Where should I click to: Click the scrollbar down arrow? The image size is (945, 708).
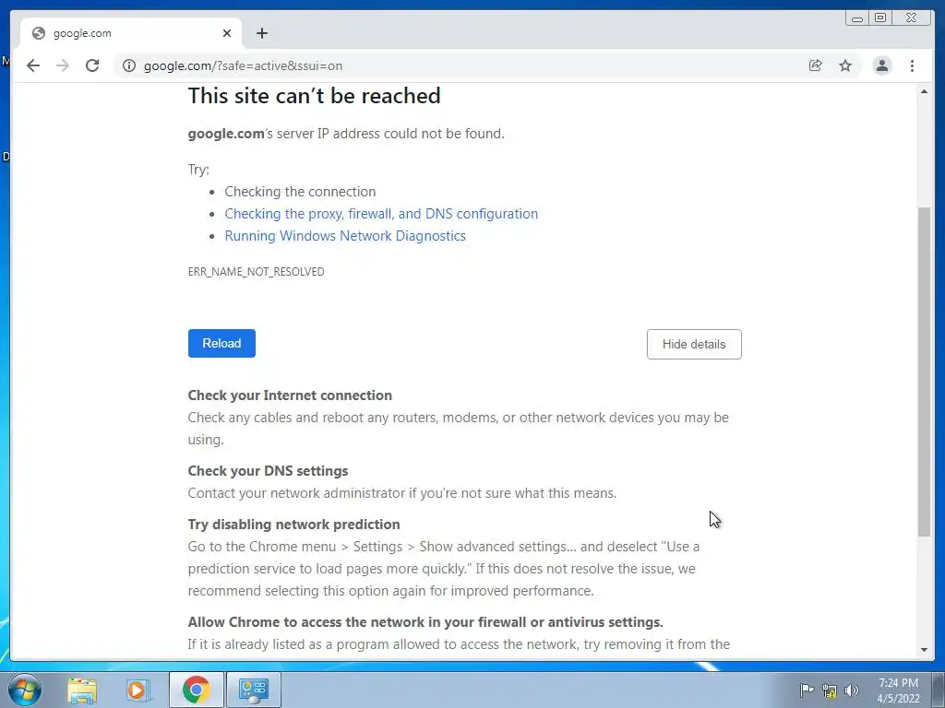[x=924, y=650]
